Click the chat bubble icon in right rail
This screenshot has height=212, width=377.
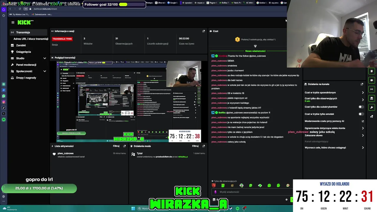point(372,80)
